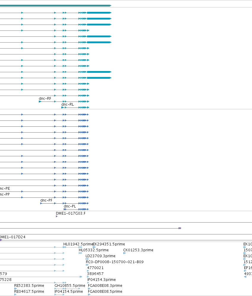Select the dnc-RL transcript label
The width and height of the screenshot is (252, 296).
[x=68, y=104]
